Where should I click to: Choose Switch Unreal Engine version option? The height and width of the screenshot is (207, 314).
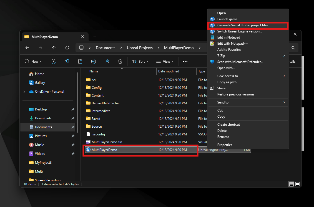pos(239,31)
